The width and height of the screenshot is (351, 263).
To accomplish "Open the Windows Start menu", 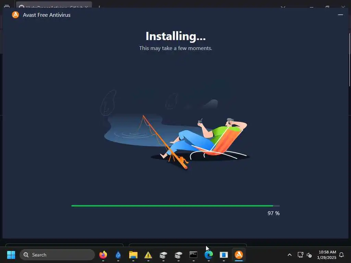I will click(x=11, y=255).
